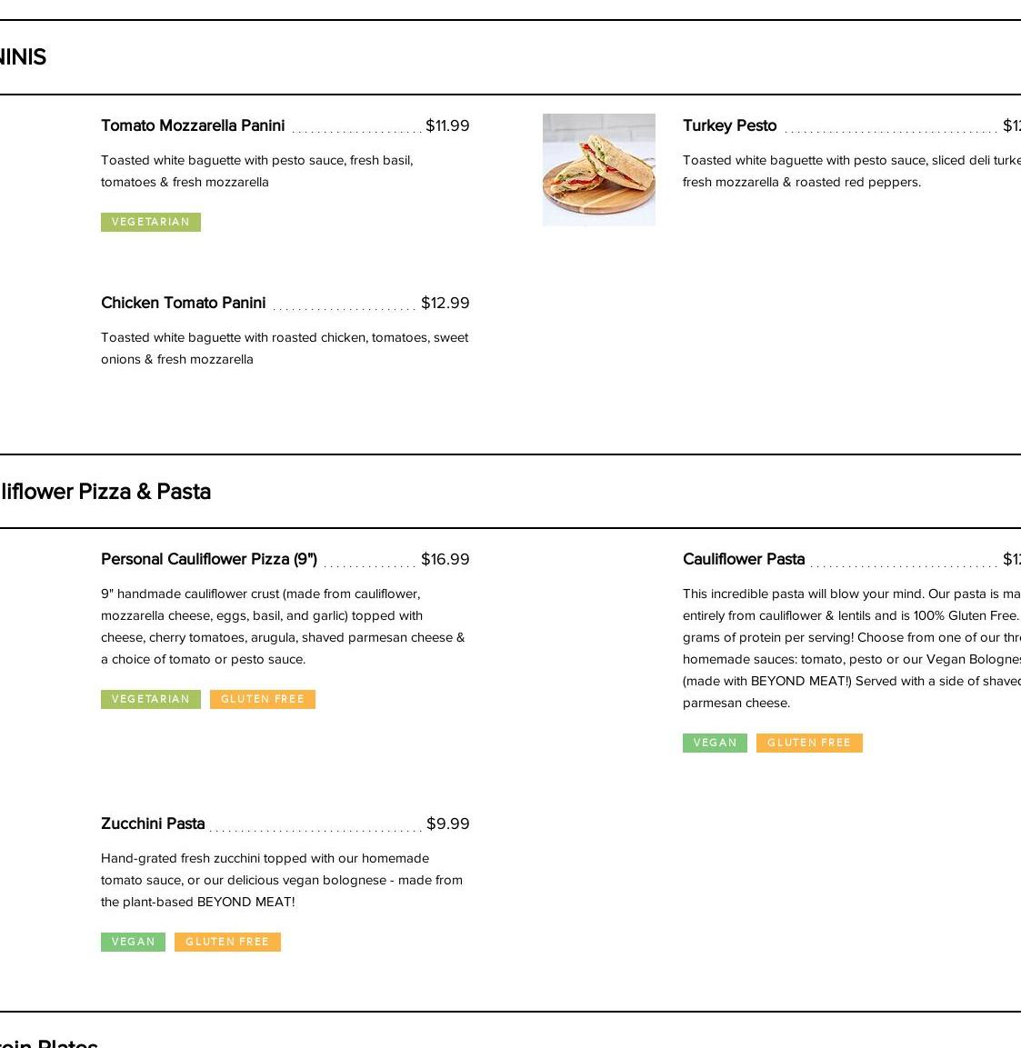Image resolution: width=1021 pixels, height=1048 pixels.
Task: Select the Tomato Mozzarella Panini item title
Action: [x=193, y=125]
